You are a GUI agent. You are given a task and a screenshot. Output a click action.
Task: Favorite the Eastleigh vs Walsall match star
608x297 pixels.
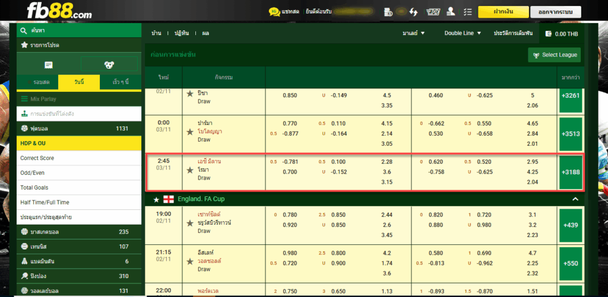[190, 261]
